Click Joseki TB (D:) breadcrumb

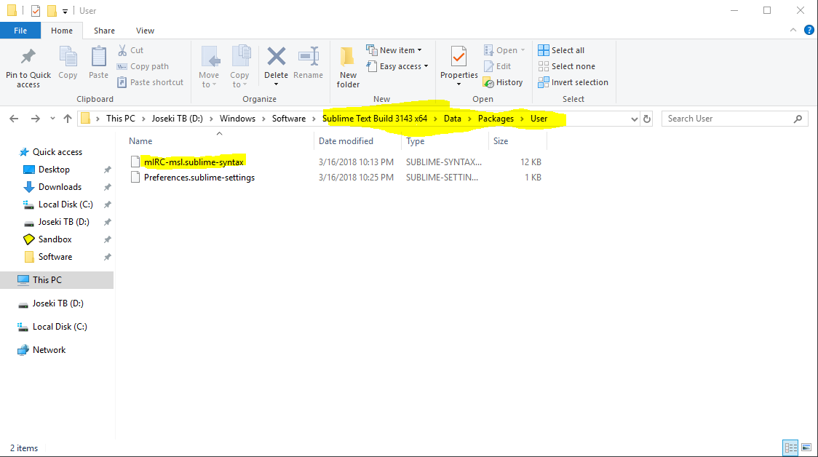[x=178, y=119]
